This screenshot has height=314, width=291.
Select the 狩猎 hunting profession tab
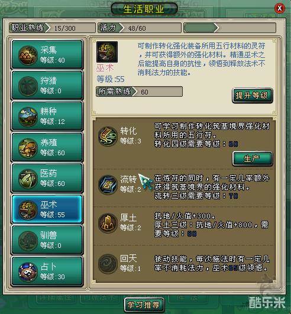(x=47, y=86)
